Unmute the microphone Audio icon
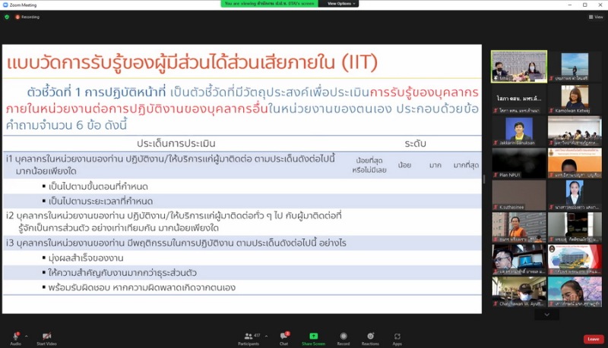This screenshot has width=608, height=348. (15, 337)
